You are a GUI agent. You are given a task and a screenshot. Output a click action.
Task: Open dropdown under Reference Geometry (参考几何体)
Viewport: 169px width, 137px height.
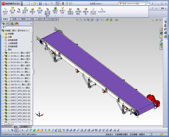(62, 16)
